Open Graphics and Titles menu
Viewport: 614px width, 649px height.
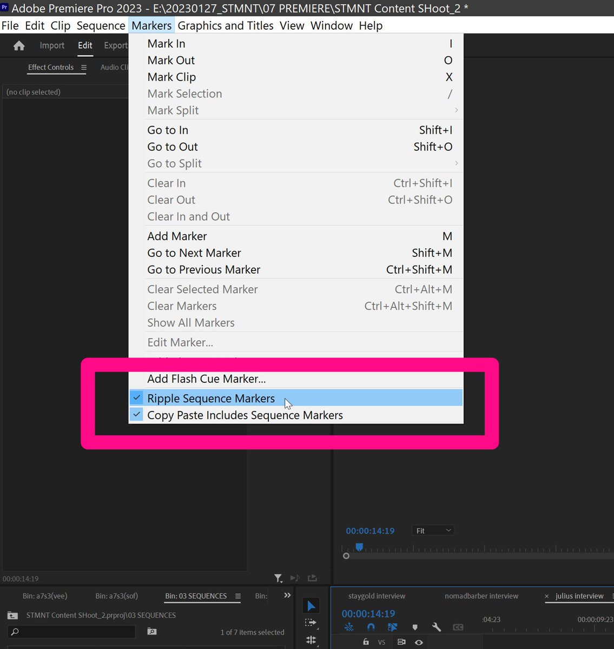coord(226,25)
